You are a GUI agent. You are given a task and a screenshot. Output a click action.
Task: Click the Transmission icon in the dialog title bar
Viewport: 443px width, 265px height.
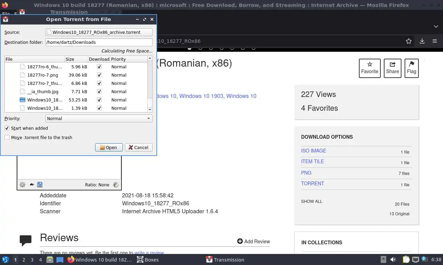(6, 19)
